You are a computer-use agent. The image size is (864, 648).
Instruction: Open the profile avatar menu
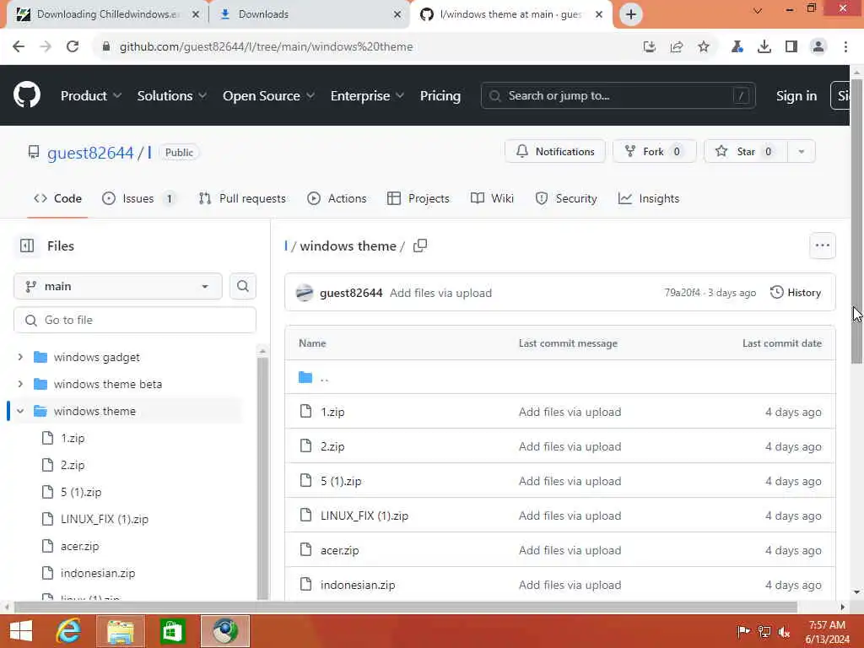coord(818,47)
